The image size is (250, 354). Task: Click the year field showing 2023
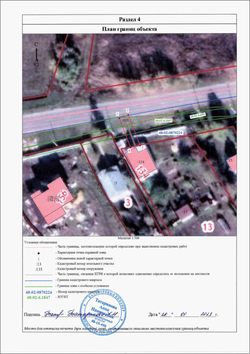point(205,314)
